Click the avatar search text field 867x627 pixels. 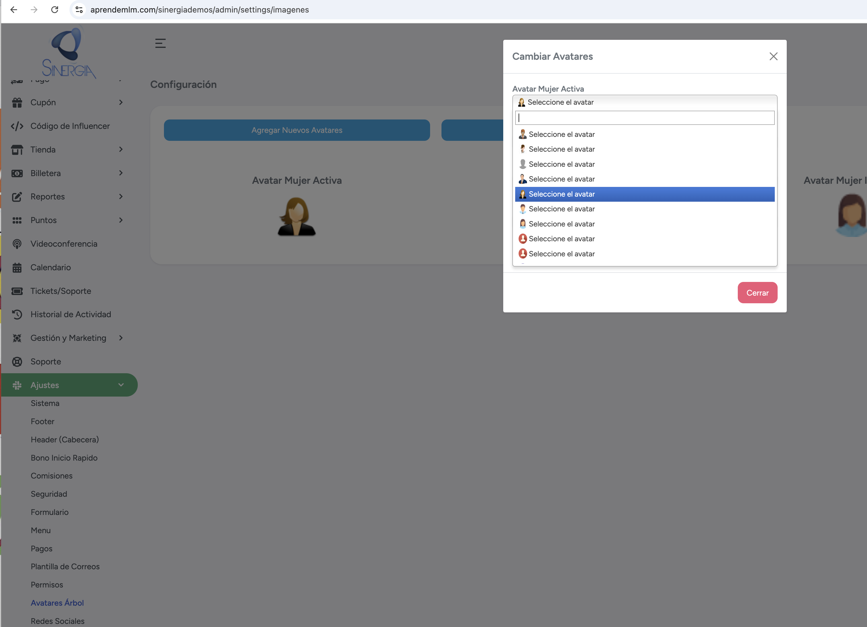click(644, 118)
